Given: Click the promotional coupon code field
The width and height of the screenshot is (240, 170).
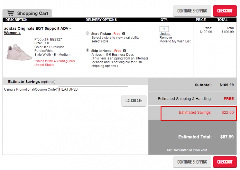Looking at the screenshot, I should 93,89.
